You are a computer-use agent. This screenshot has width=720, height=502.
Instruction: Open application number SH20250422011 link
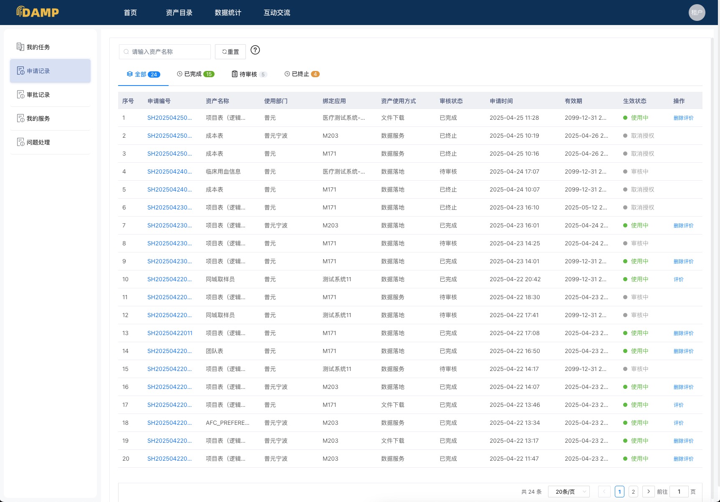tap(170, 333)
